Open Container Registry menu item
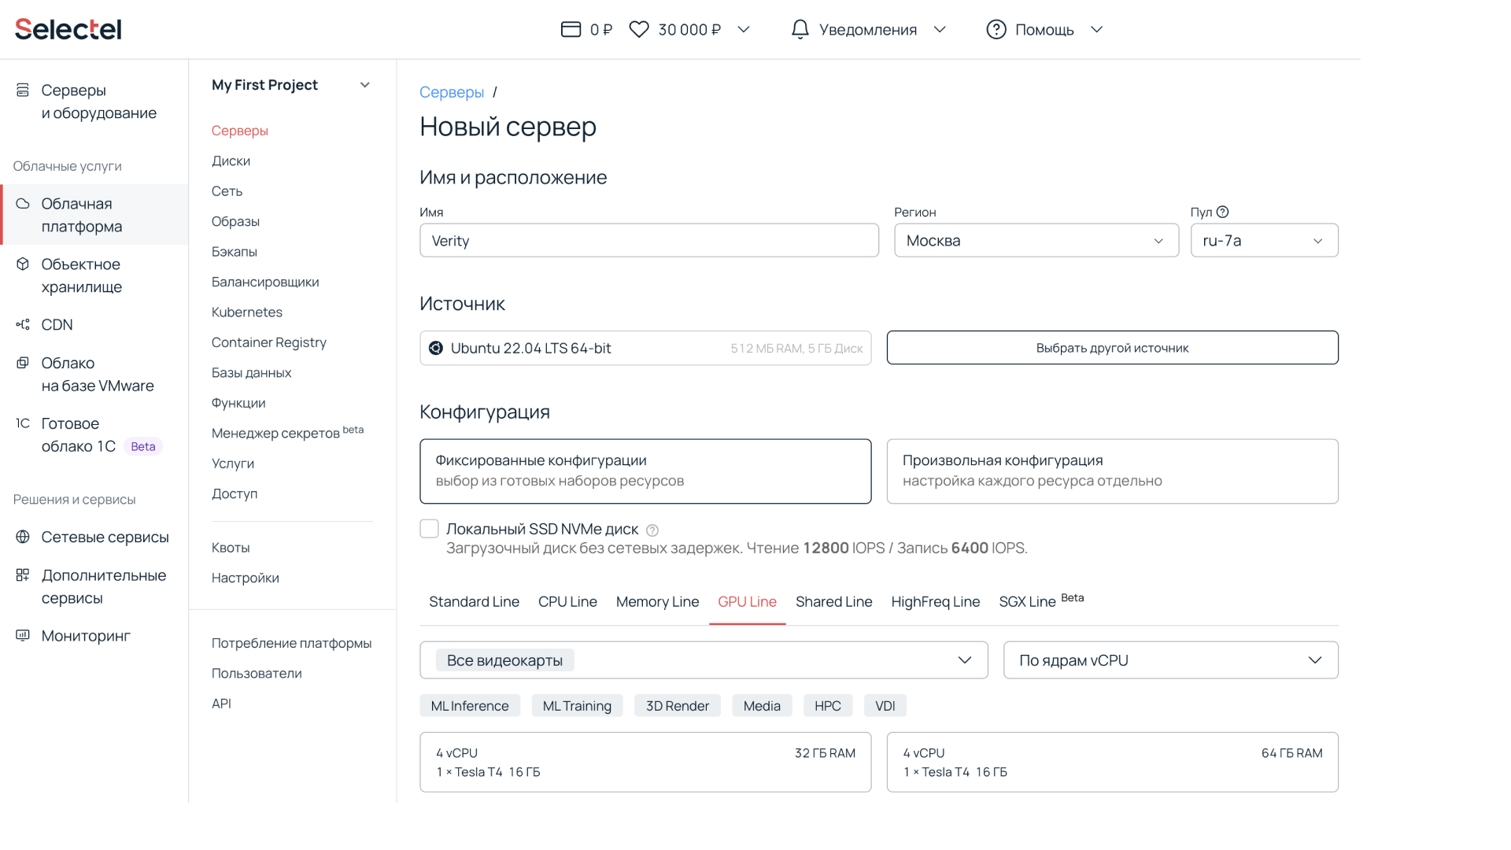Screen dimensions: 1511x850 click(268, 342)
